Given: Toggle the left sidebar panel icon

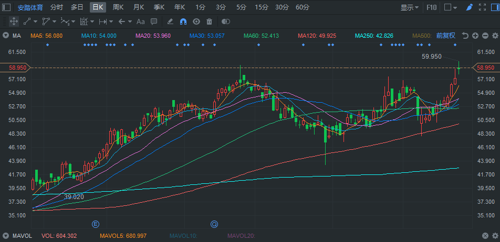Looking at the screenshot, I should [6, 7].
